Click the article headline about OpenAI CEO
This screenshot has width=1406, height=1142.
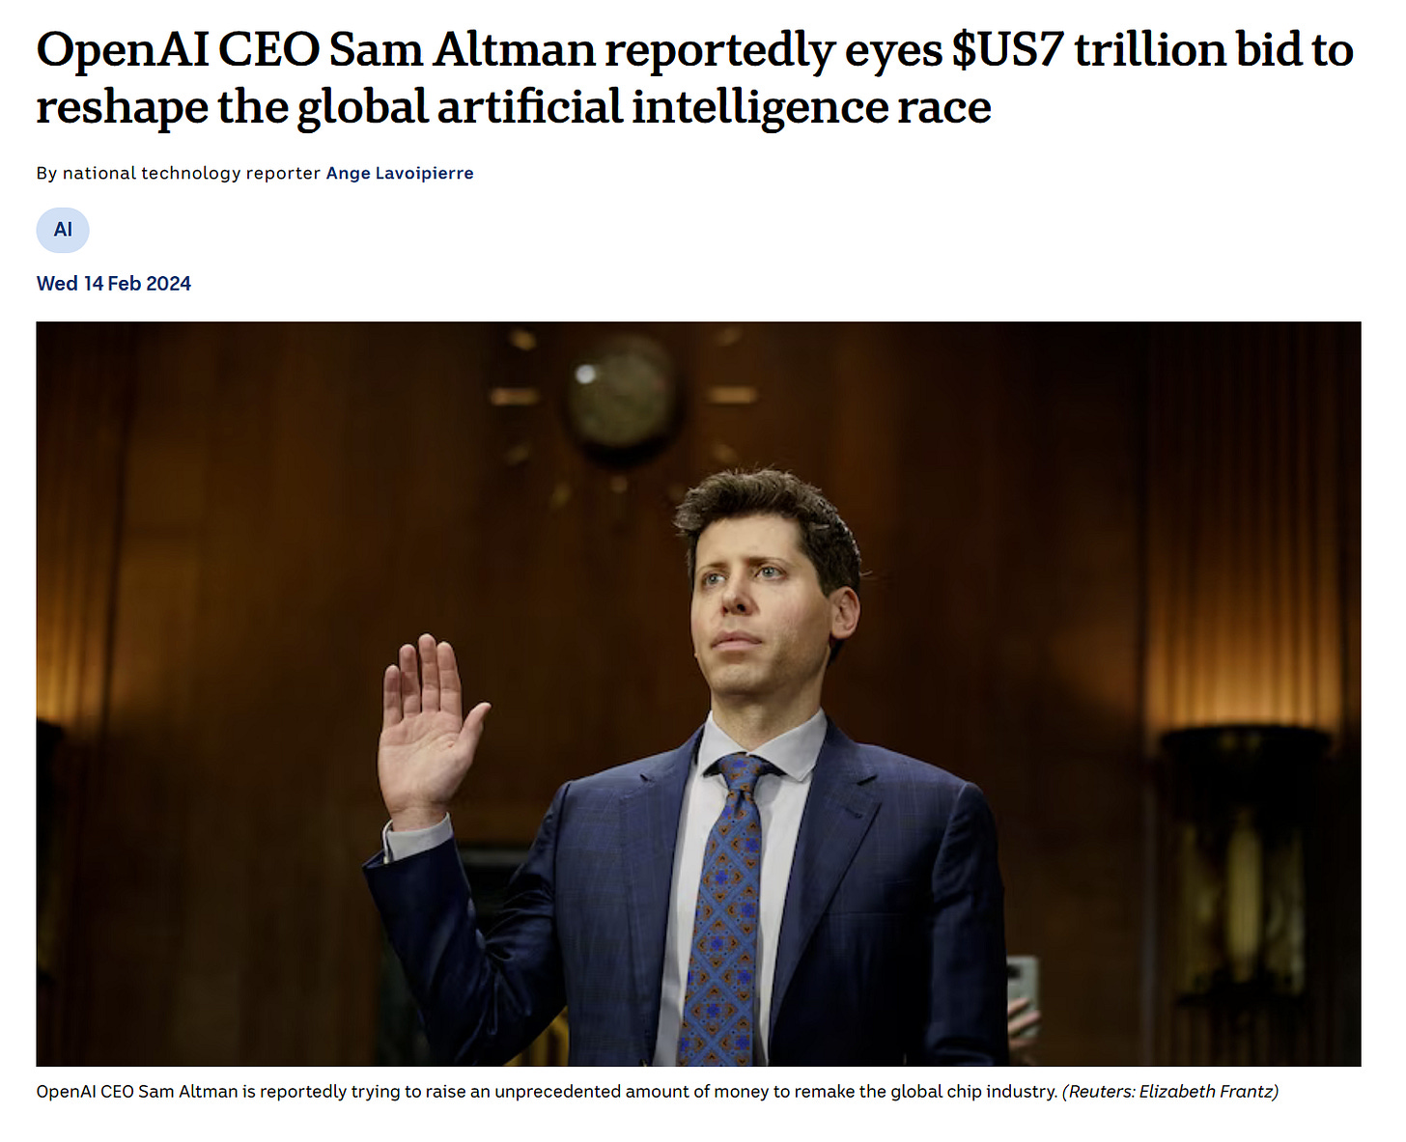point(695,77)
